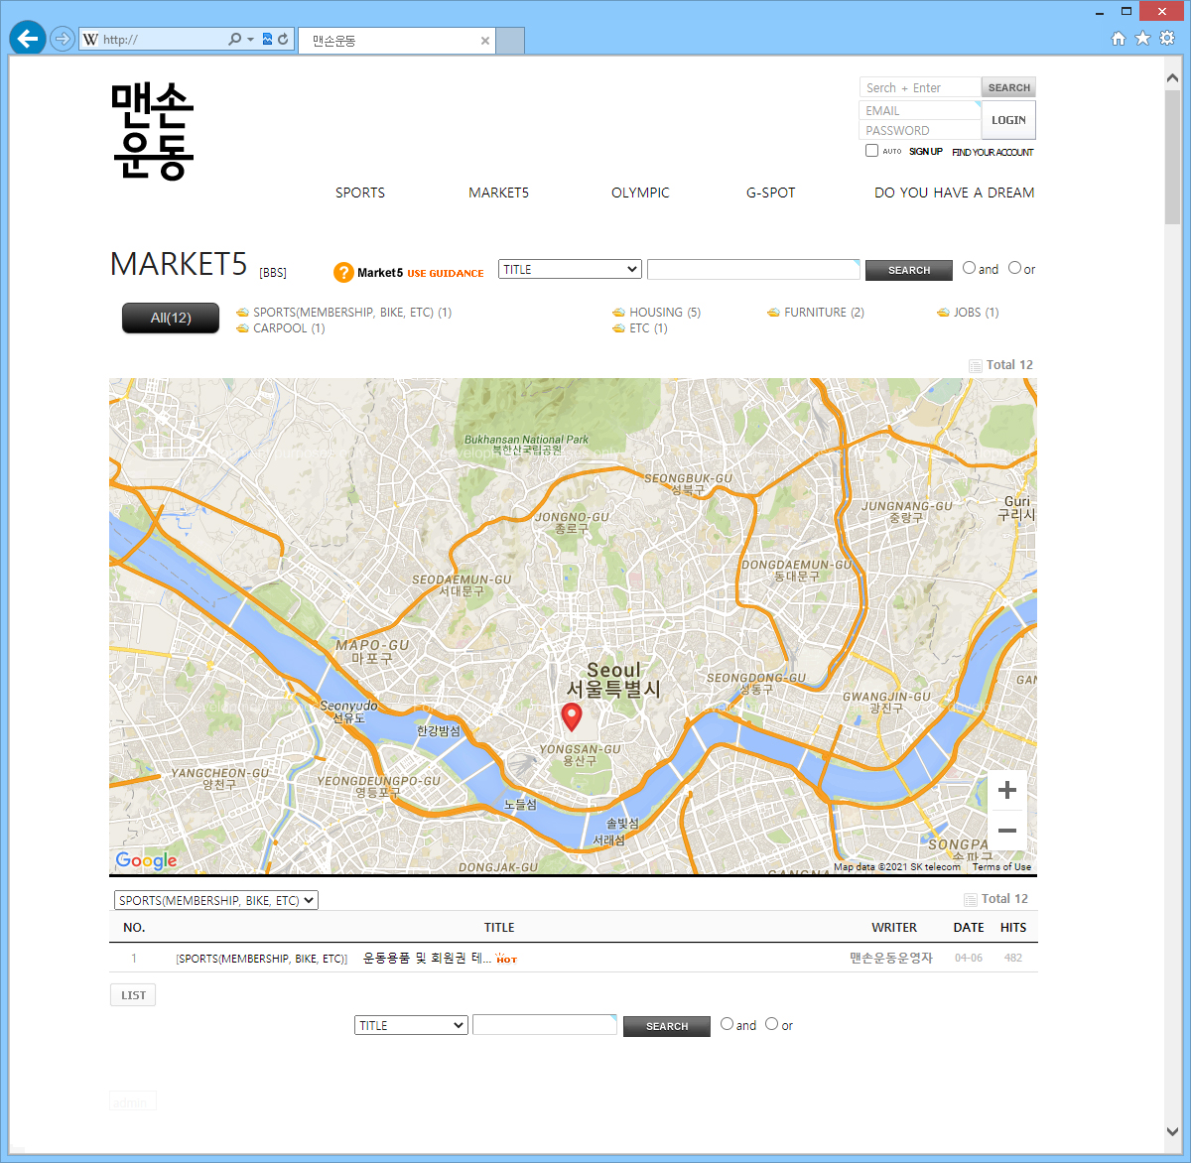Expand the bottom TITLE search dropdown
The width and height of the screenshot is (1191, 1163).
[x=411, y=1025]
